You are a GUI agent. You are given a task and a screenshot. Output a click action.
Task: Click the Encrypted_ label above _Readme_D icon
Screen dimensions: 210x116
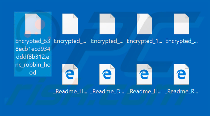[107, 41]
